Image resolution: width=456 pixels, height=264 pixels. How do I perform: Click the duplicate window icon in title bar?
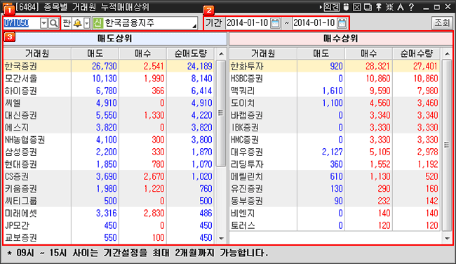tap(368, 7)
